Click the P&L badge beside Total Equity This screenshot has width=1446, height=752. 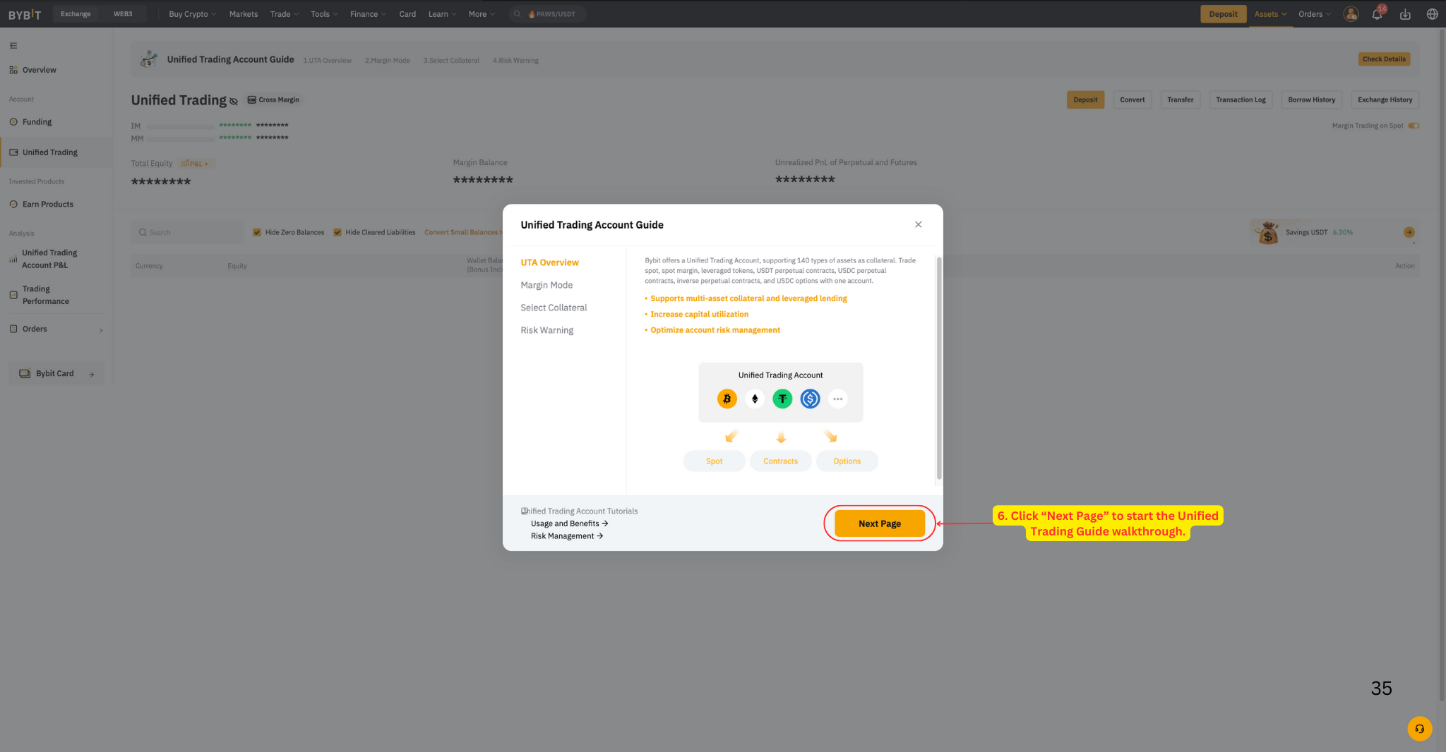(196, 164)
